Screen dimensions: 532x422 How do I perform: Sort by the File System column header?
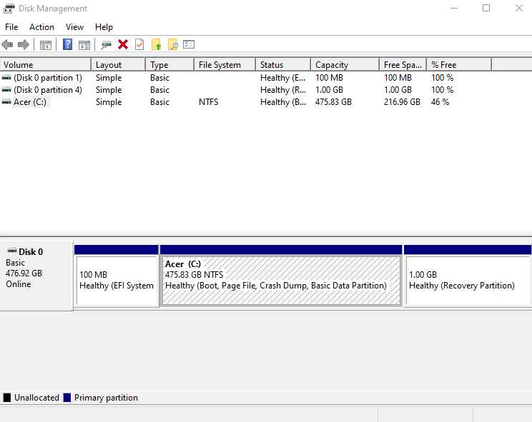[225, 65]
